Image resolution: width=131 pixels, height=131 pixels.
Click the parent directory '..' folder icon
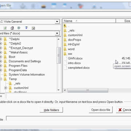click(65, 26)
